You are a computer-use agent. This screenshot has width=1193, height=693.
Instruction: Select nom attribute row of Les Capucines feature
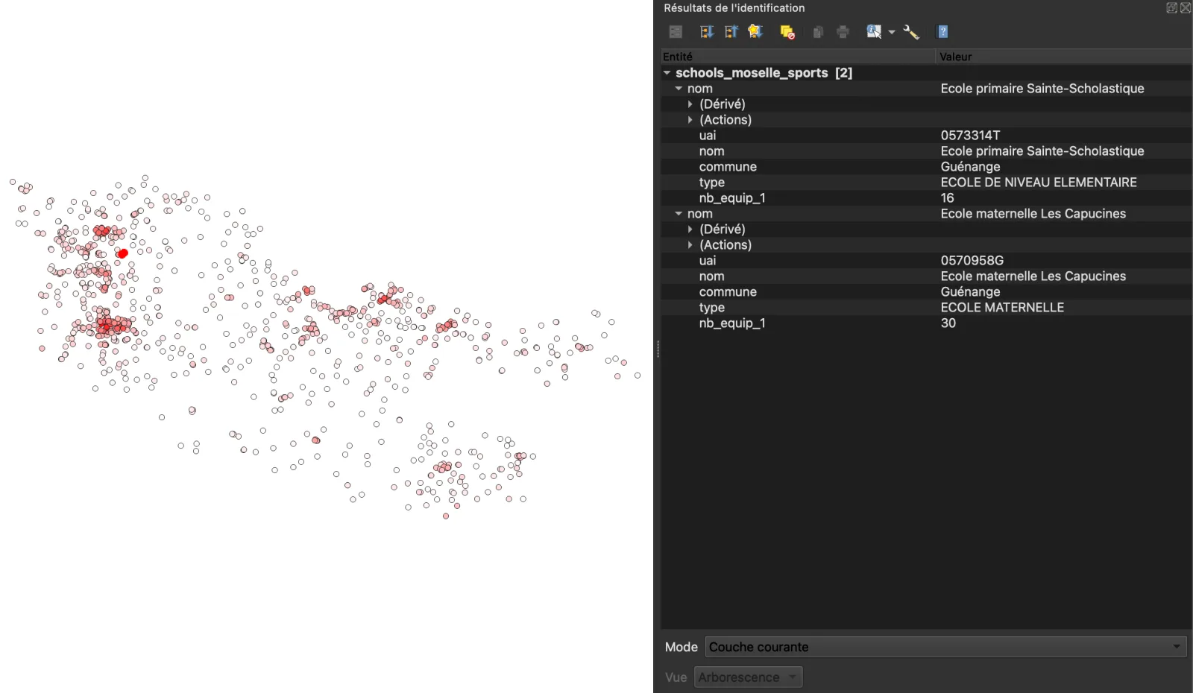coord(926,276)
